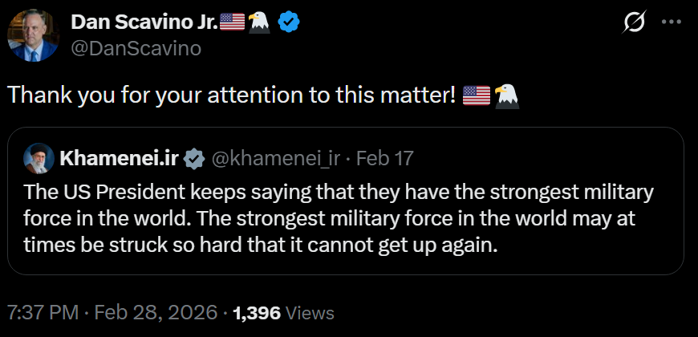This screenshot has height=337, width=698.
Task: Click the US flag emoji ending the tweet text
Action: click(477, 95)
